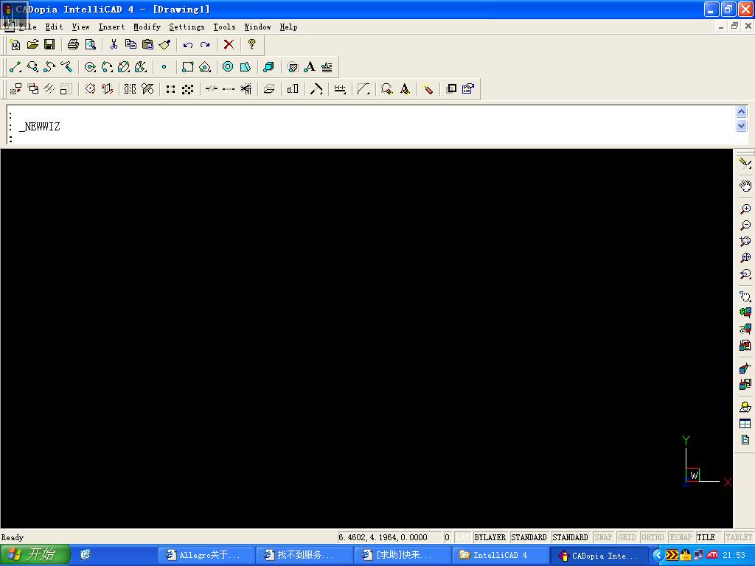Click Zoom Out magnifier on right toolbar
This screenshot has height=566, width=755.
(x=745, y=226)
